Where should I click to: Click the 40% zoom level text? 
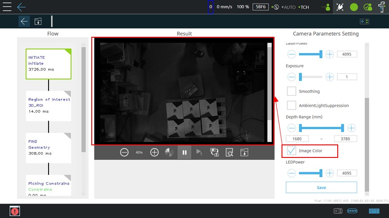tap(139, 153)
